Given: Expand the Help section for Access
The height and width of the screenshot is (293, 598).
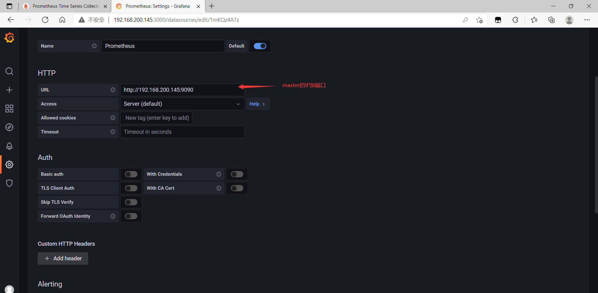Looking at the screenshot, I should tap(258, 104).
